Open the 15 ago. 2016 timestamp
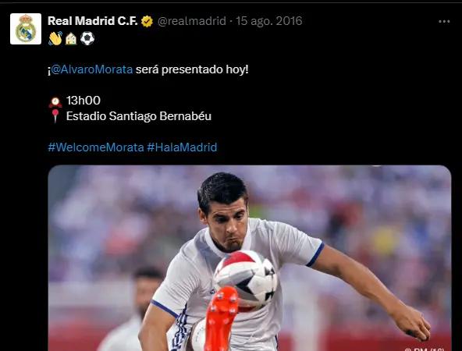 tap(269, 21)
